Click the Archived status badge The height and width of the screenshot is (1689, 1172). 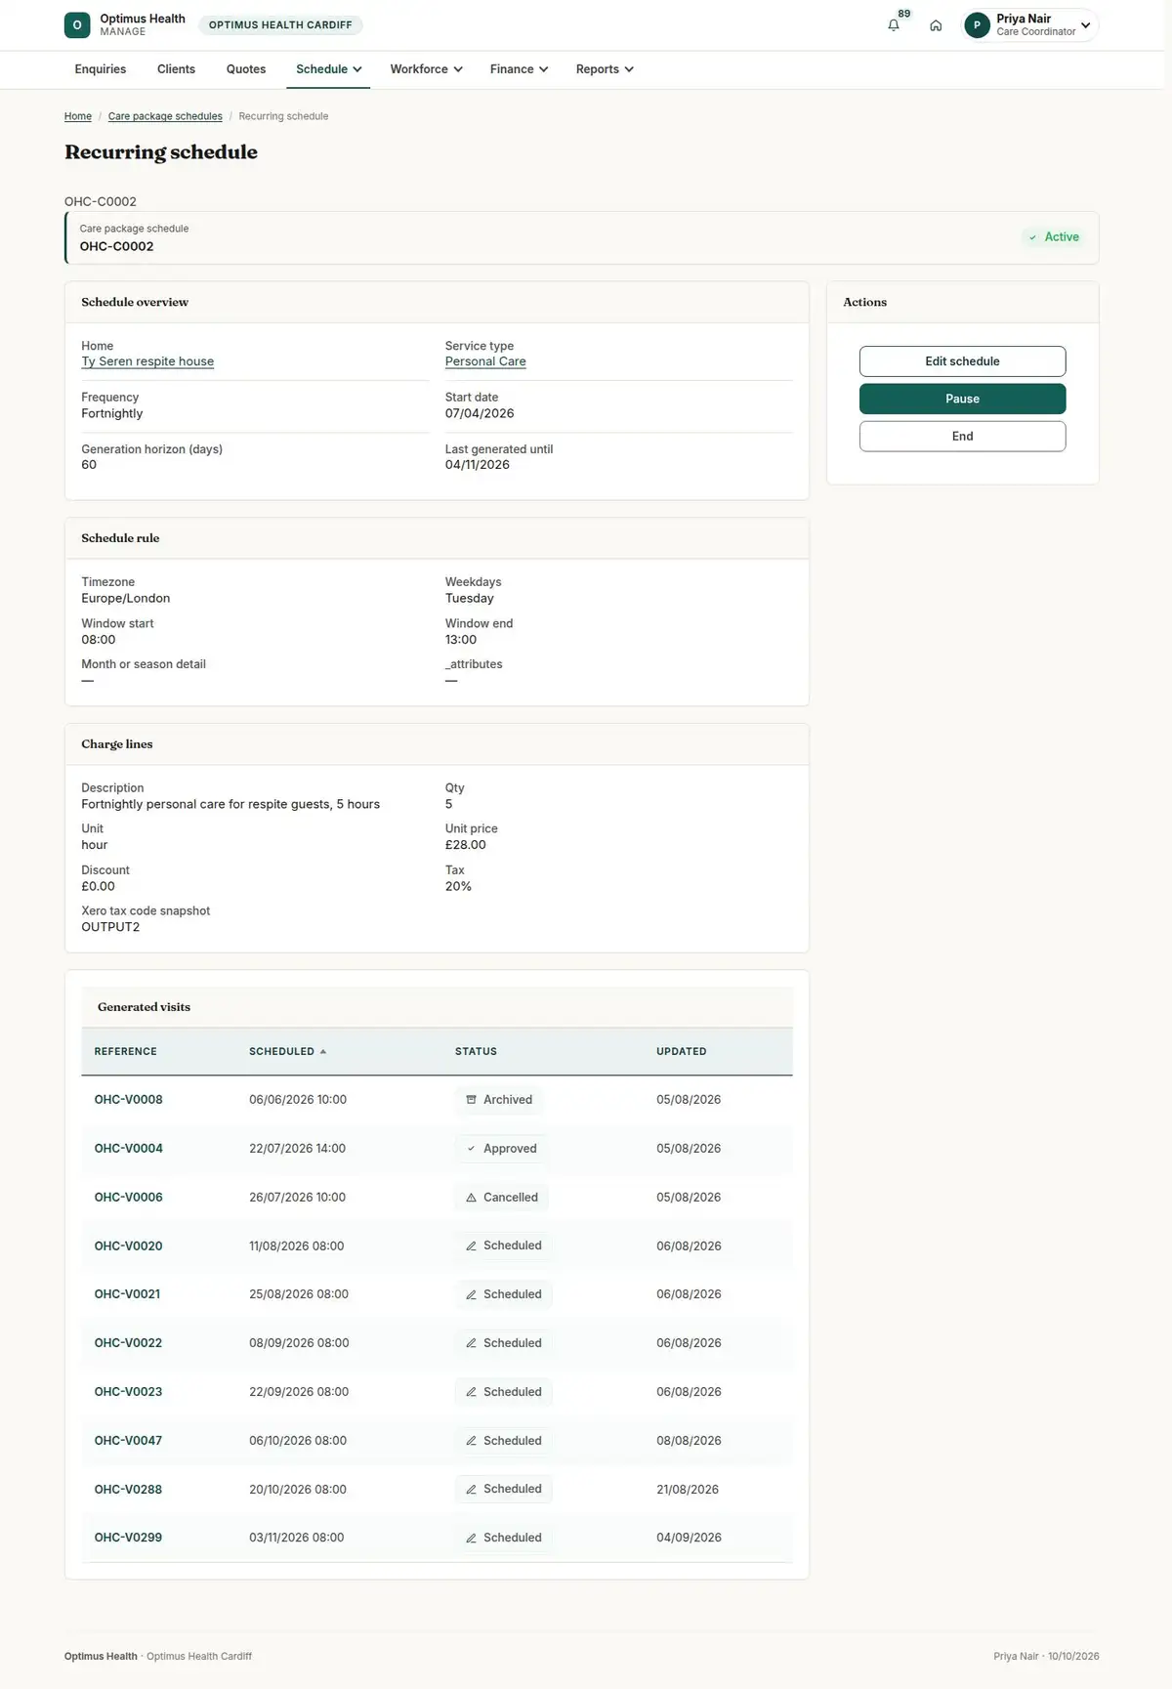(499, 1100)
